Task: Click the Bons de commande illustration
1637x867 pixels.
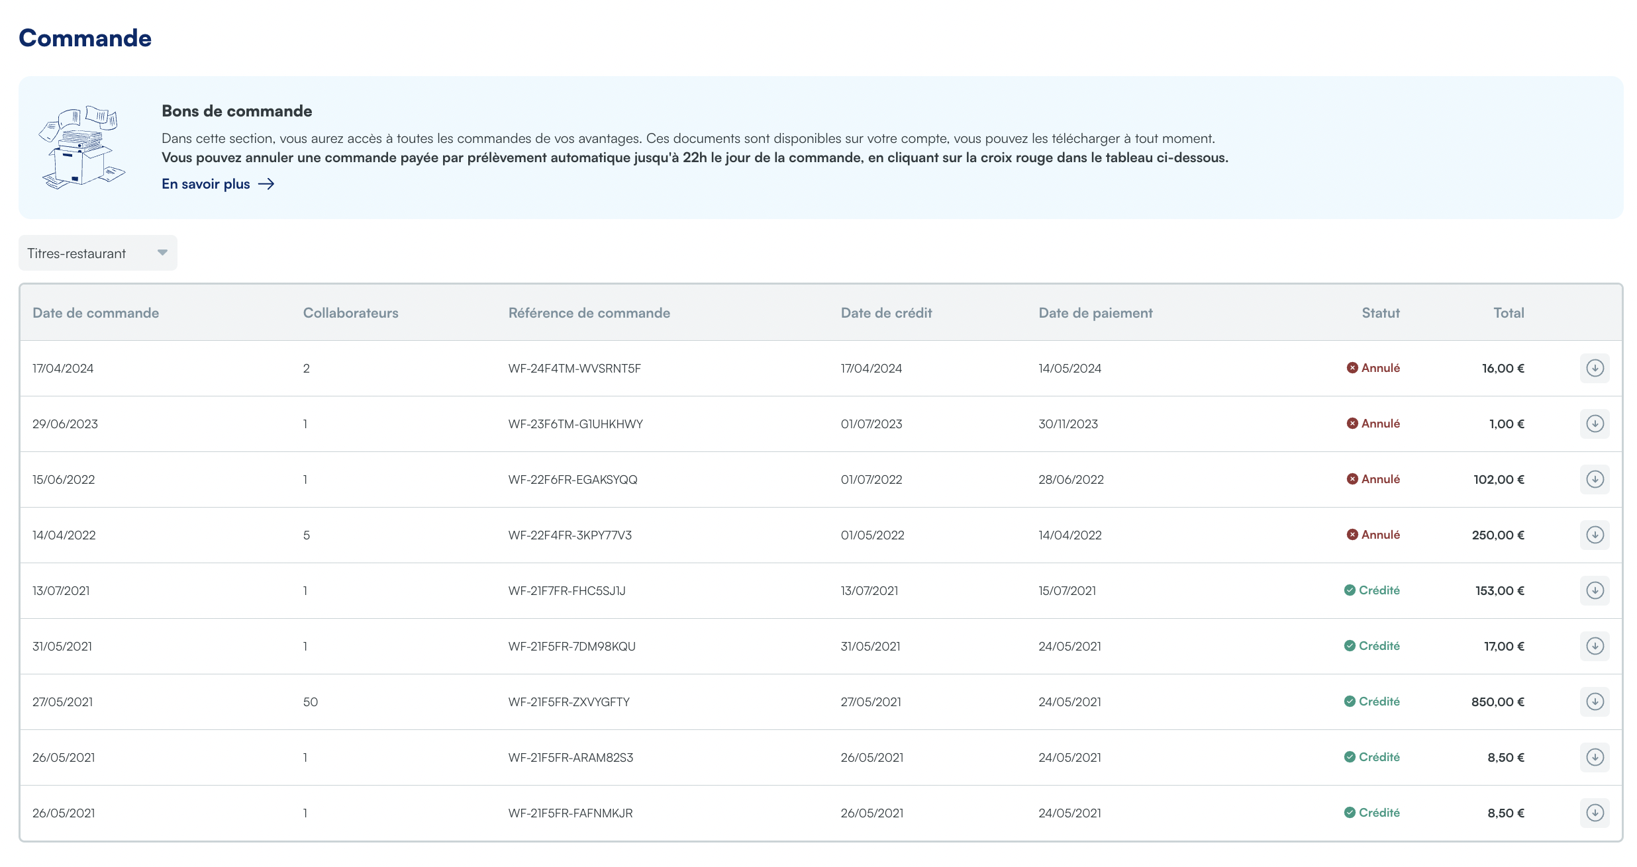Action: (x=82, y=147)
